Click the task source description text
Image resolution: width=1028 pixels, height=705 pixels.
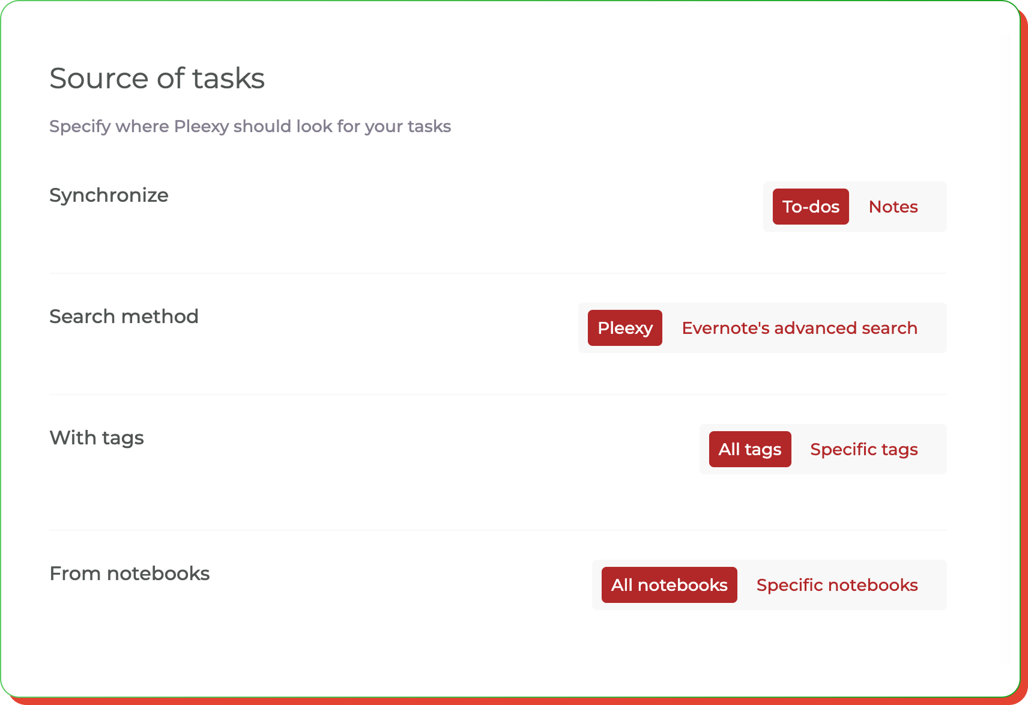tap(250, 126)
